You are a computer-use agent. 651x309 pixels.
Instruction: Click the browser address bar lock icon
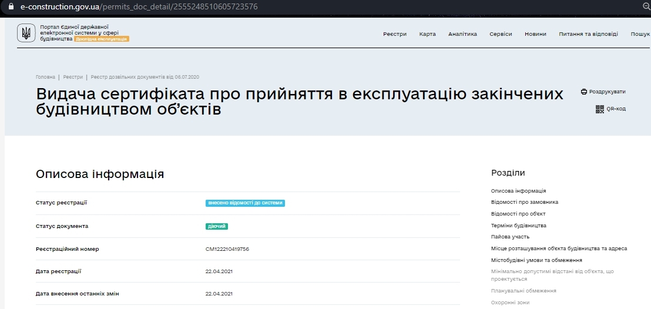[x=11, y=6]
